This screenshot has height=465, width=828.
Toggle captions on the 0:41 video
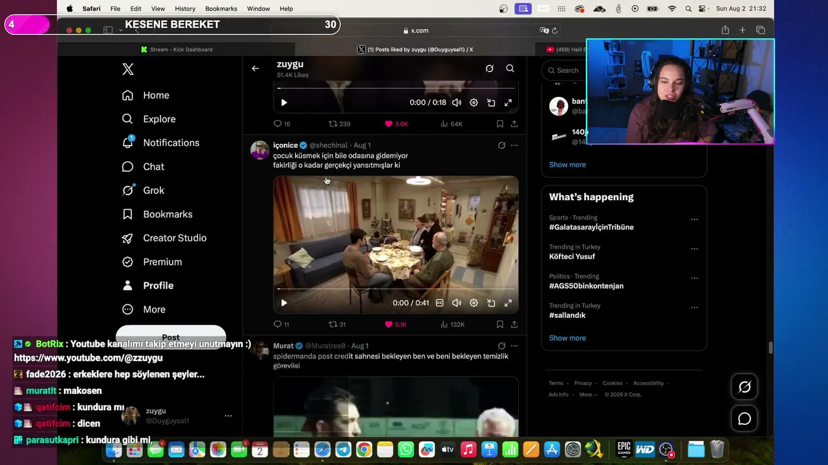tap(440, 303)
